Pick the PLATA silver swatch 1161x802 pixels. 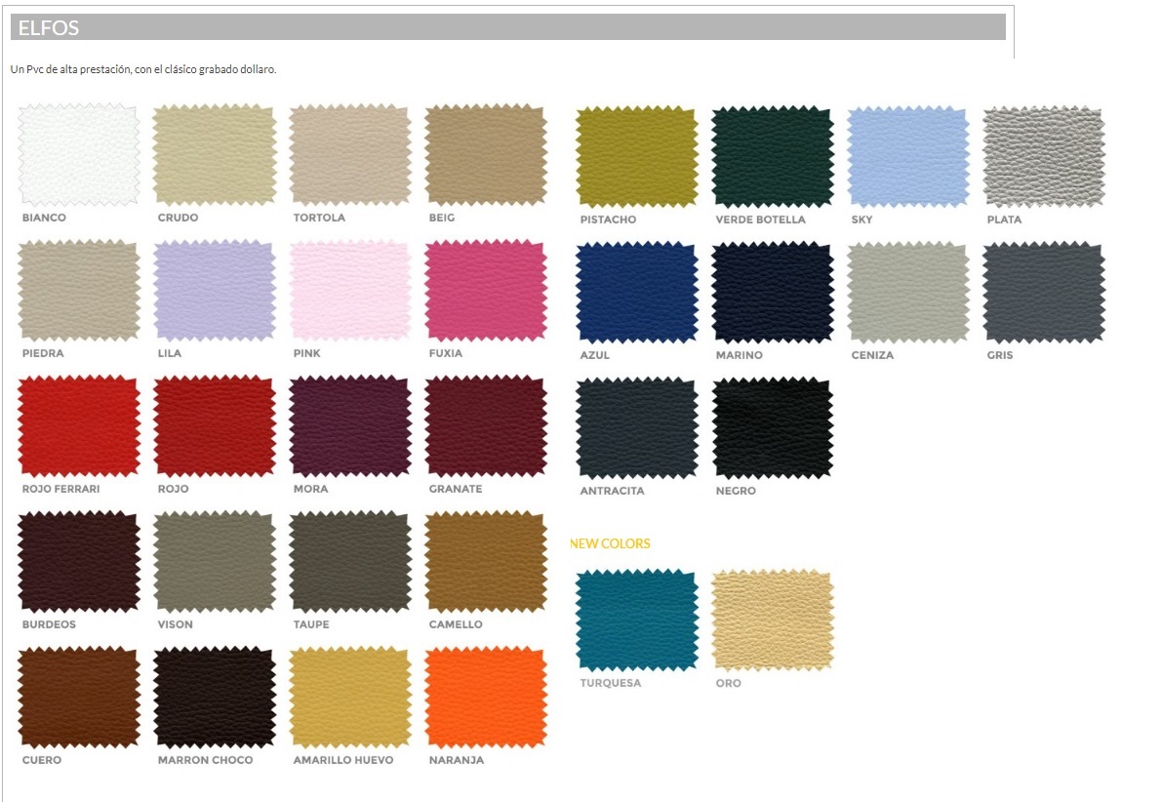(x=1044, y=157)
